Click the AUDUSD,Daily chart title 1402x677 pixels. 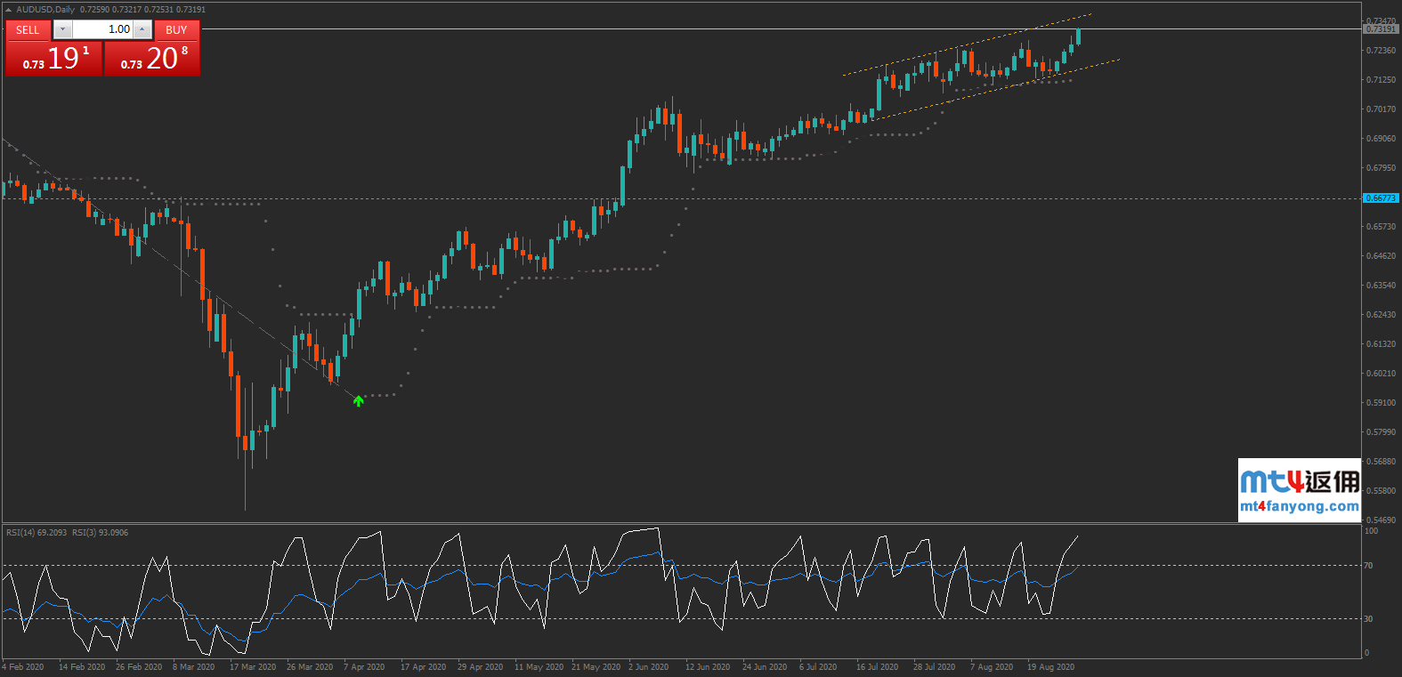click(45, 10)
